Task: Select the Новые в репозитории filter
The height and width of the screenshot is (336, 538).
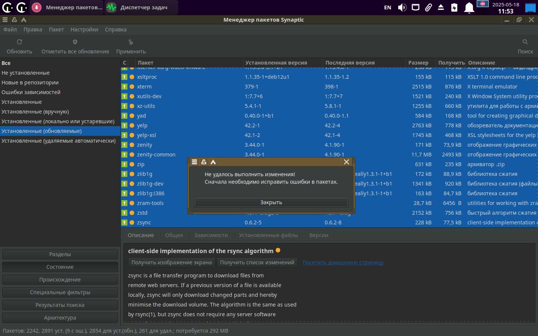Action: (x=60, y=83)
